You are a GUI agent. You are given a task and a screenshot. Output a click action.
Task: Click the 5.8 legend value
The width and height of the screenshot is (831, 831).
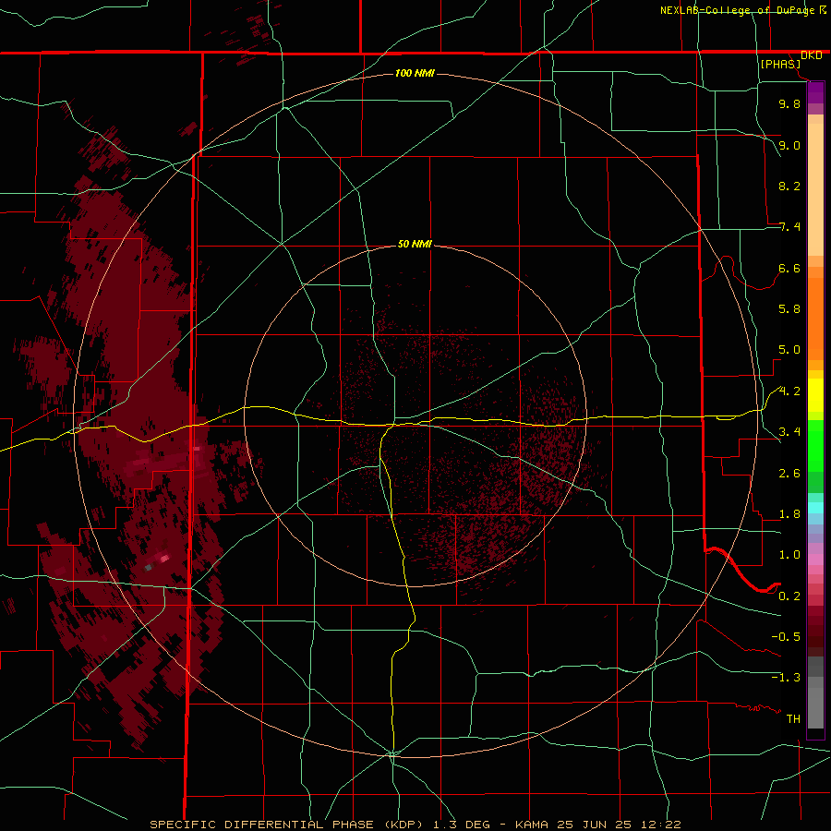click(x=789, y=309)
